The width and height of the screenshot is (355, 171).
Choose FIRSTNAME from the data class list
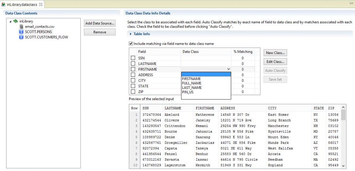206,79
